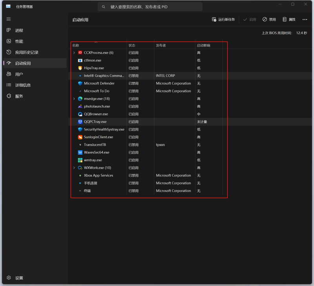Click the INTEL CORP publisher cell

pos(165,76)
